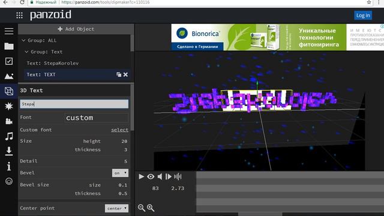The height and width of the screenshot is (216, 384).
Task: Click the 3D text input field
Action: (74, 104)
